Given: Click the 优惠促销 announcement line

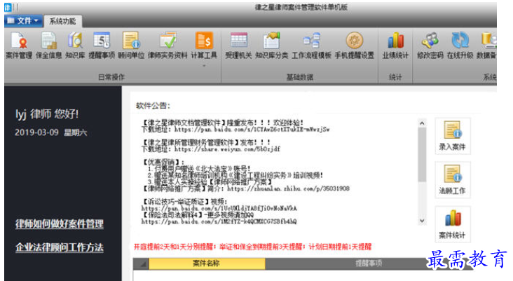Looking at the screenshot, I should (x=163, y=163).
